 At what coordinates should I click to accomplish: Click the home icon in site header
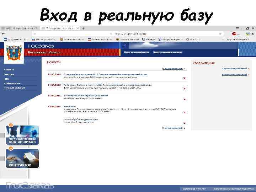(x=125, y=46)
